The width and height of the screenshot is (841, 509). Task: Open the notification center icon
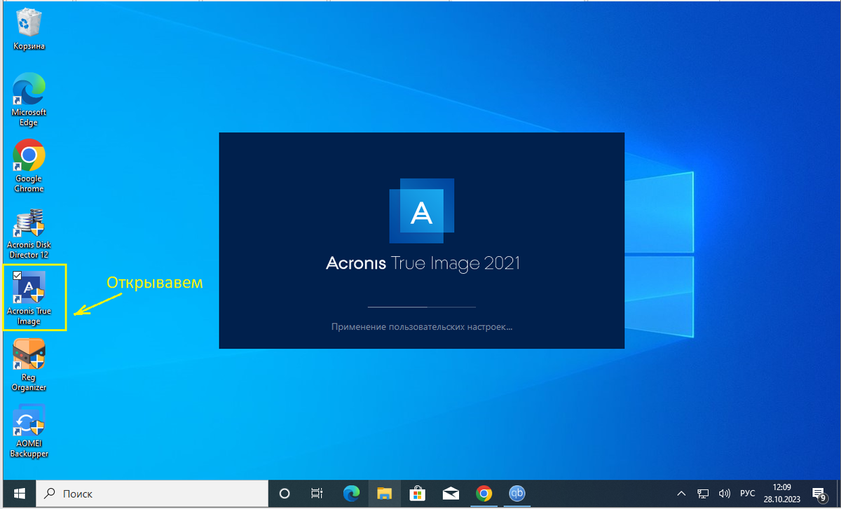[x=819, y=494]
